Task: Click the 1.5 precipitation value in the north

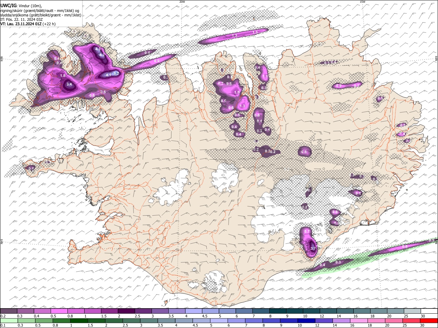Action: pos(237,92)
